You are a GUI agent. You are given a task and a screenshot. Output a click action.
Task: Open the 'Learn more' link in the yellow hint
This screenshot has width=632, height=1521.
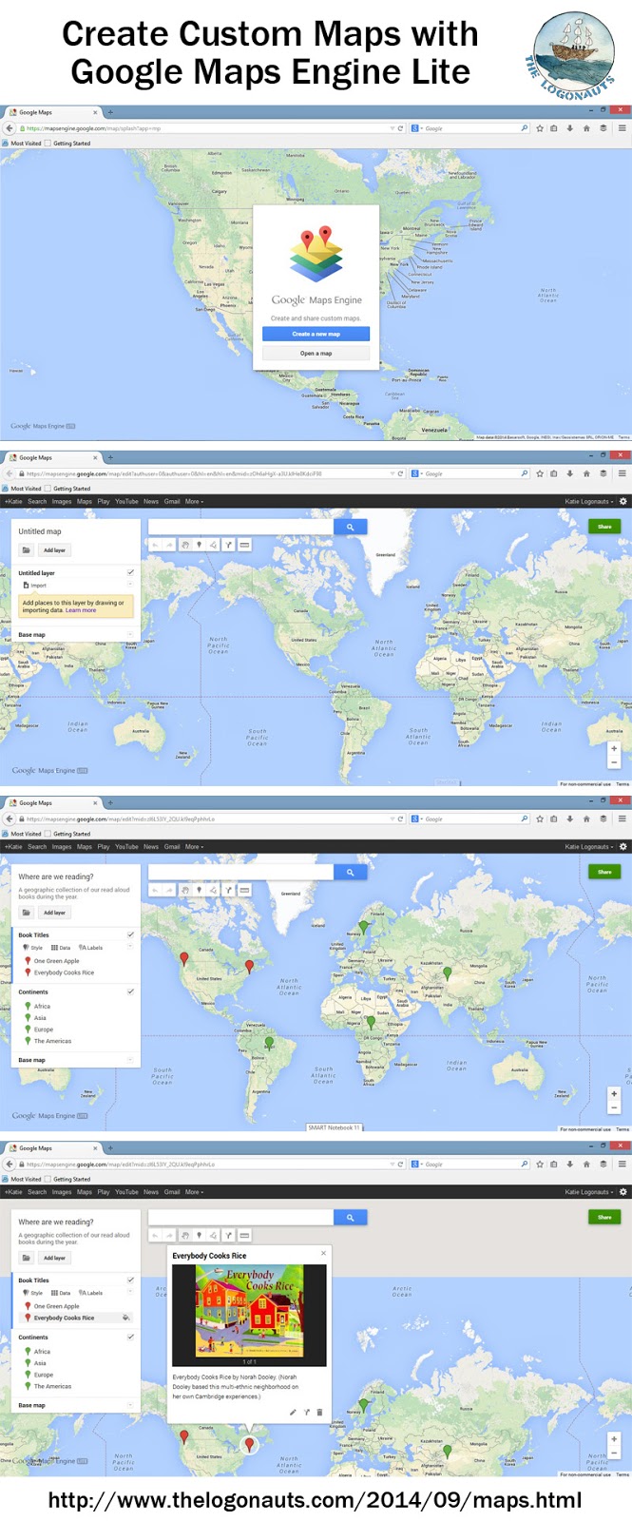[x=81, y=610]
